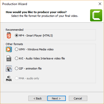
Task: Select the MP4 Smart Player radio button
Action: 16,36
